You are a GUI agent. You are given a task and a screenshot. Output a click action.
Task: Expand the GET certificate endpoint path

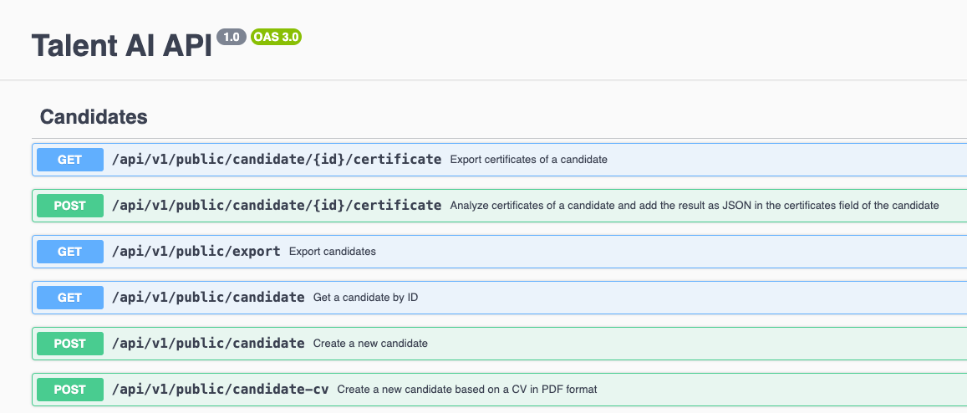(x=276, y=160)
